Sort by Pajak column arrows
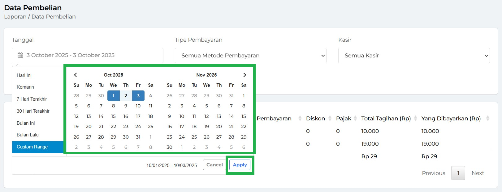The height and width of the screenshot is (192, 502). tap(355, 118)
